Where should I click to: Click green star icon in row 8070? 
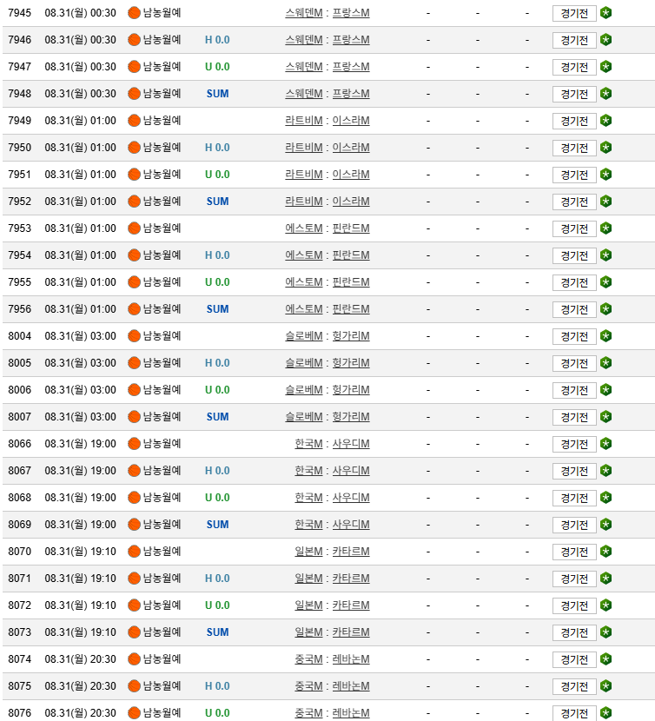tap(605, 552)
